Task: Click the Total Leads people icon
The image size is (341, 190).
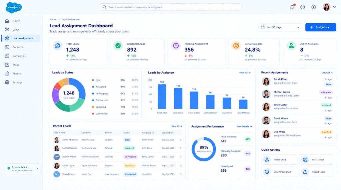Action: coord(58,46)
